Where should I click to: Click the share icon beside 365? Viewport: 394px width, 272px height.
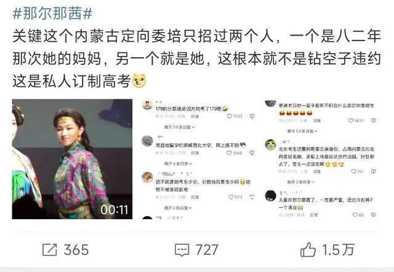[x=49, y=250]
